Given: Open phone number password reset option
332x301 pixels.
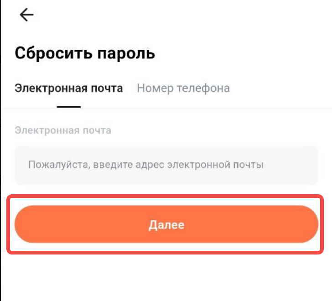Looking at the screenshot, I should point(183,88).
